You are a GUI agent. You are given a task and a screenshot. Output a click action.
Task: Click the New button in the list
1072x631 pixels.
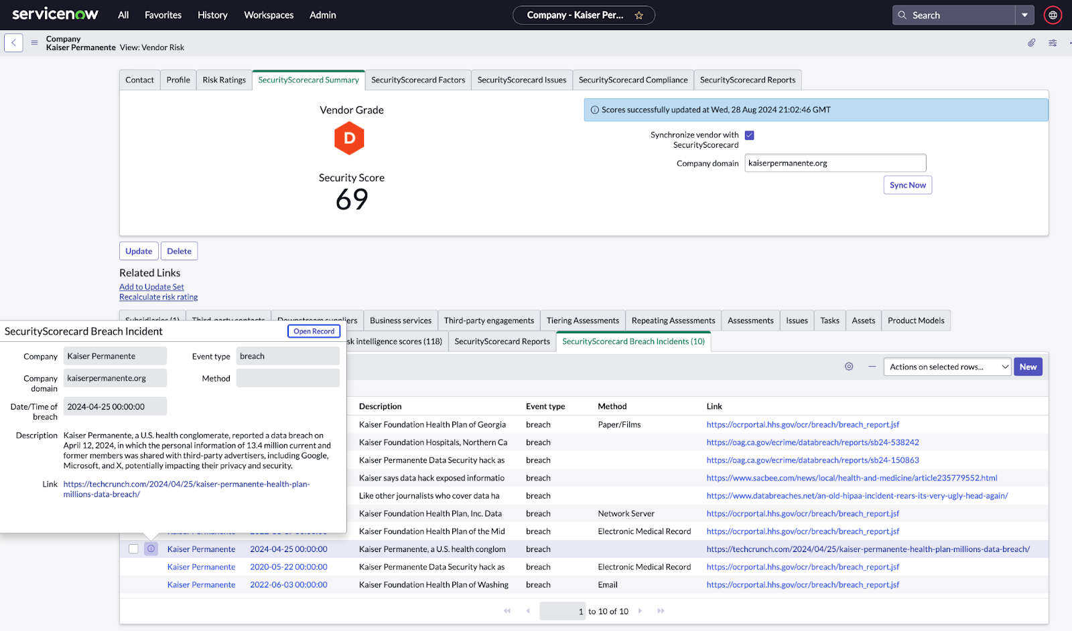click(1028, 367)
